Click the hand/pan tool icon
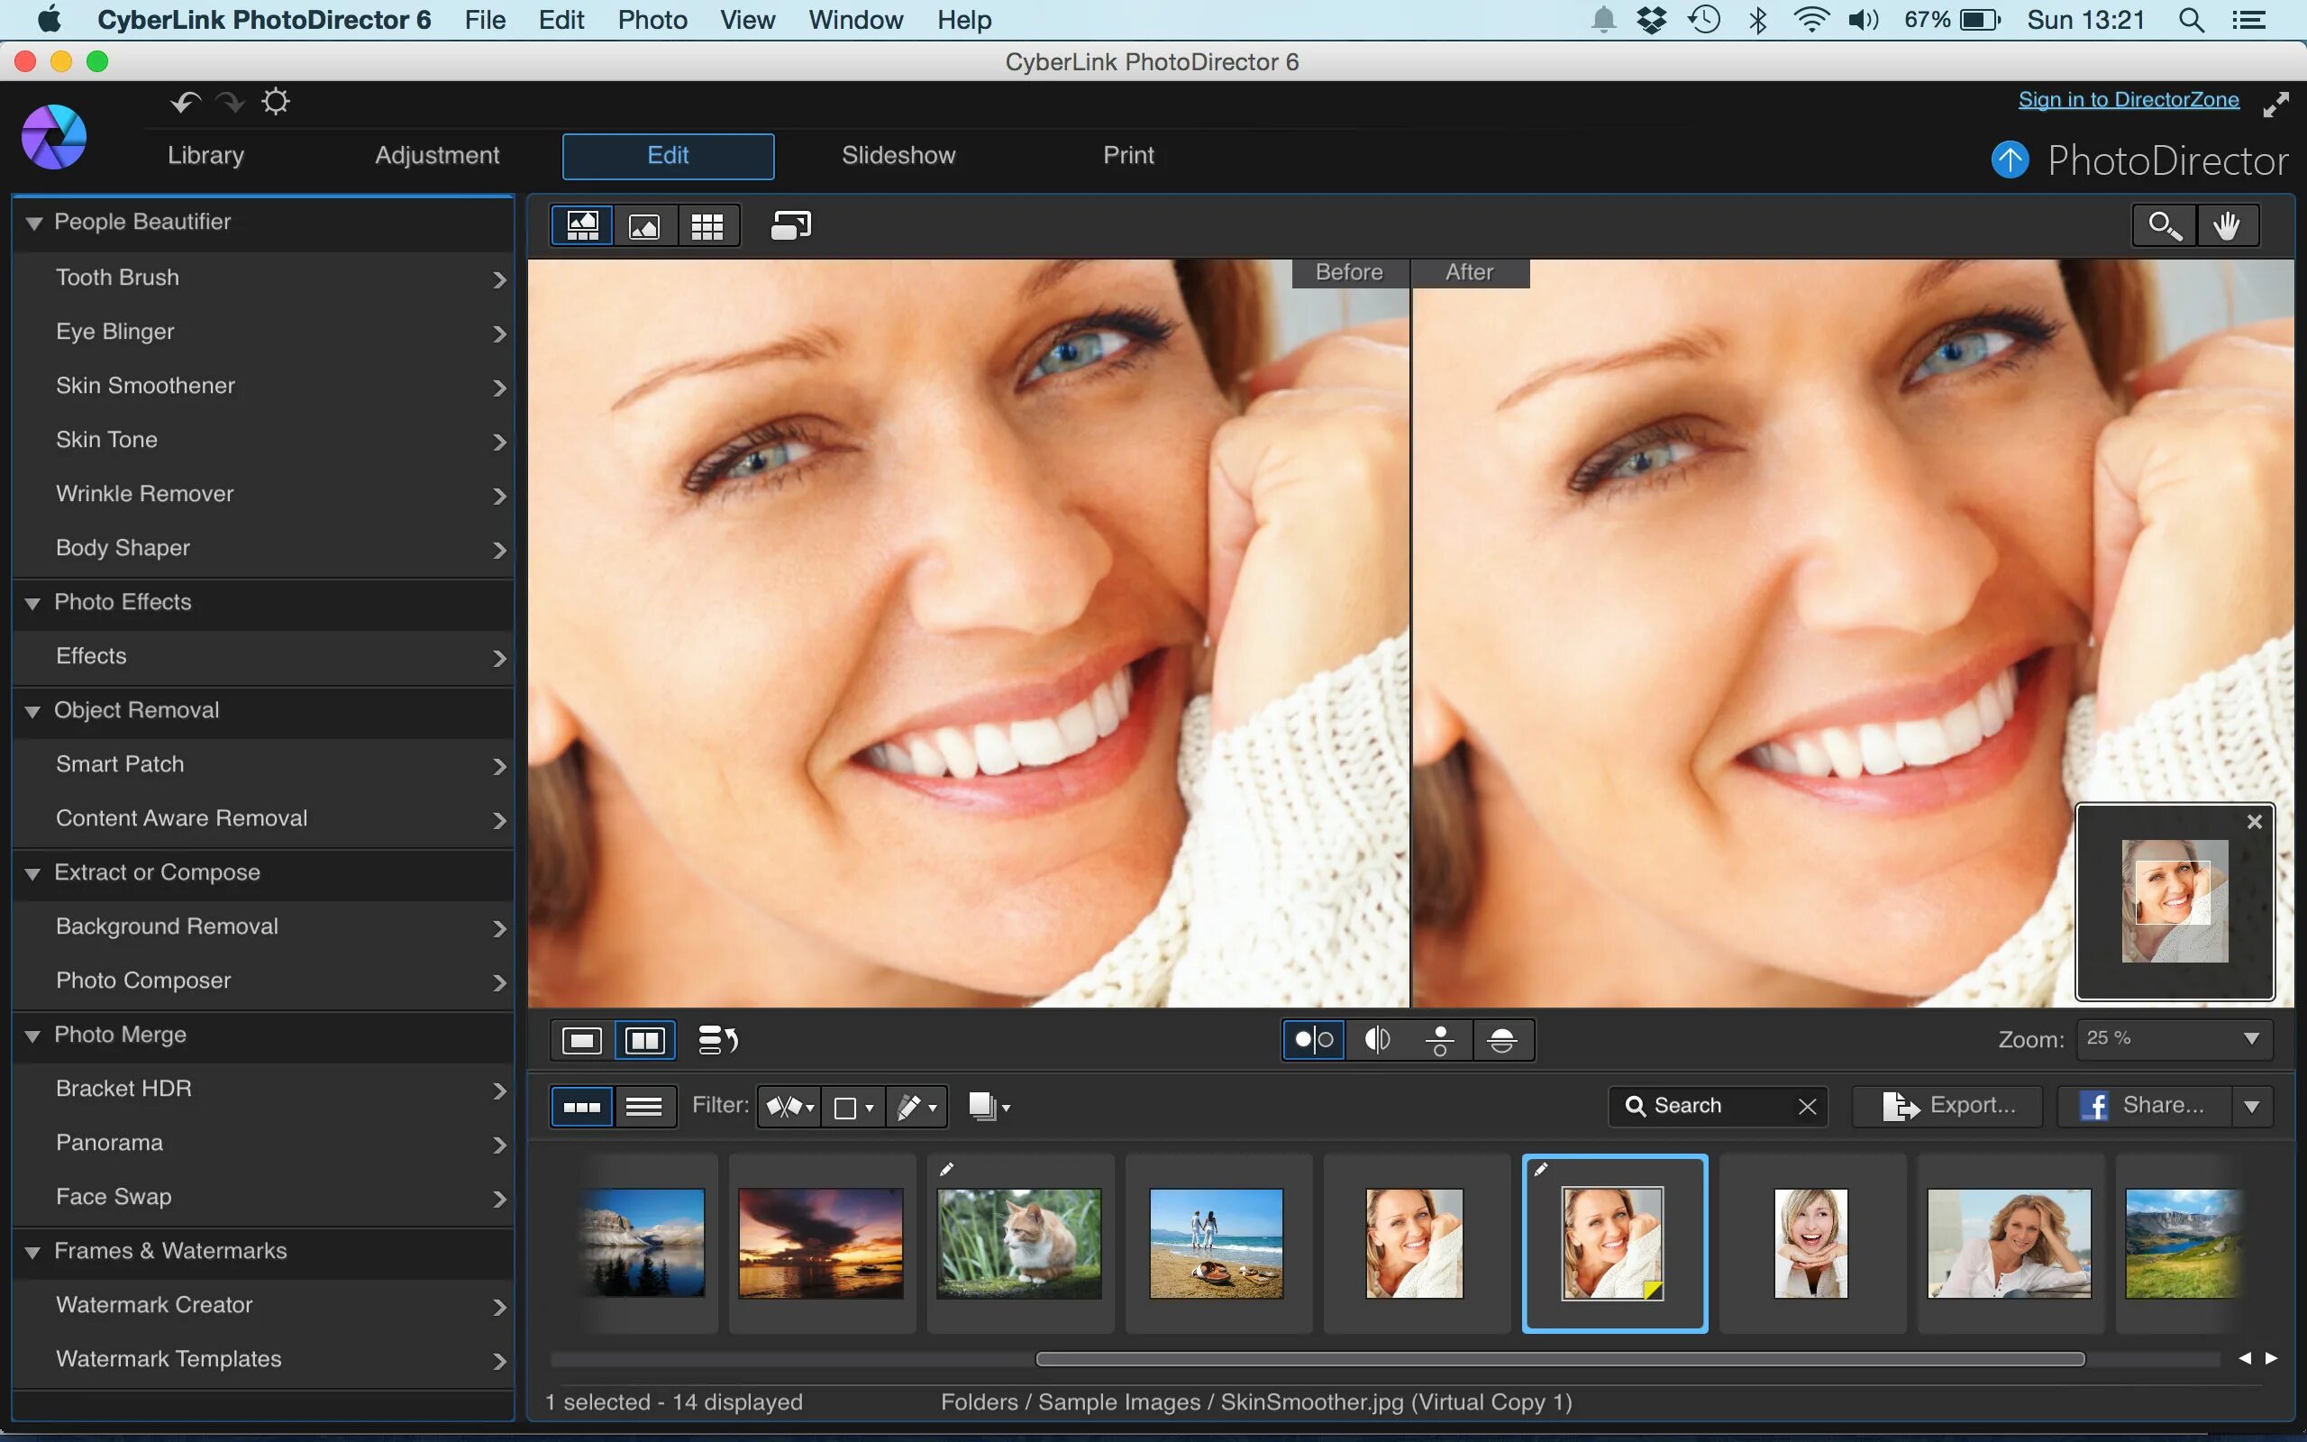 2228,224
